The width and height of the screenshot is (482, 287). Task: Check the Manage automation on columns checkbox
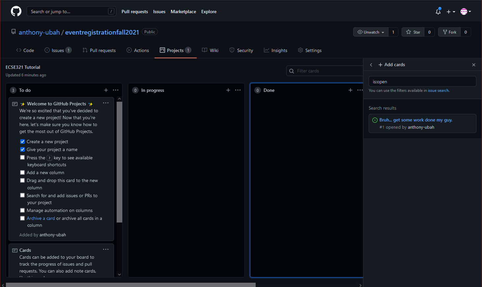click(x=22, y=210)
